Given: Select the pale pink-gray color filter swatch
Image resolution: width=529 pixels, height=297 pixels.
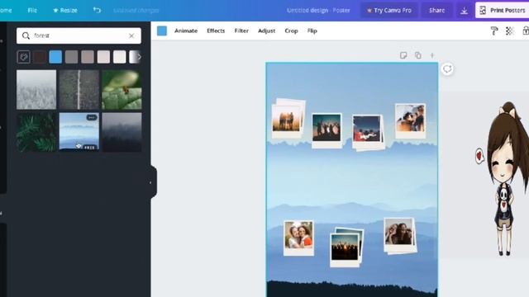Looking at the screenshot, I should pyautogui.click(x=103, y=57).
